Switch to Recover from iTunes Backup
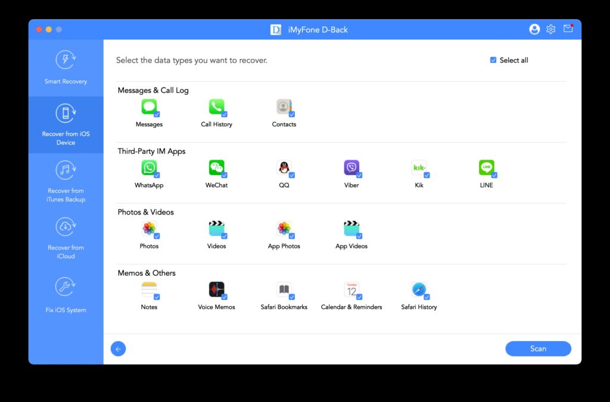610x402 pixels. coord(66,182)
